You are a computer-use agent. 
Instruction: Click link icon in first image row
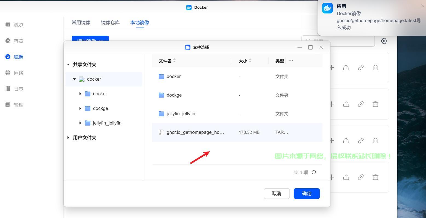[x=361, y=68]
